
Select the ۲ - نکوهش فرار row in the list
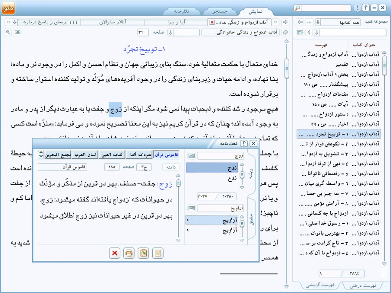click(x=339, y=144)
